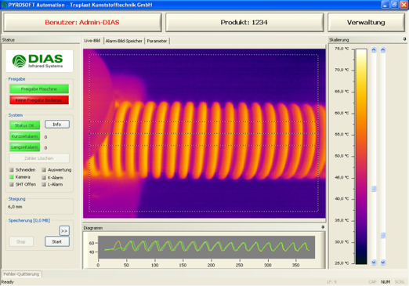Toggle the K-Alarm indicator checkbox
Image resolution: width=409 pixels, height=286 pixels.
(44, 178)
